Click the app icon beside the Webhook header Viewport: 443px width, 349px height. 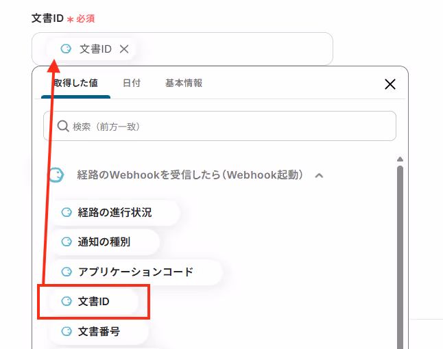pos(56,175)
